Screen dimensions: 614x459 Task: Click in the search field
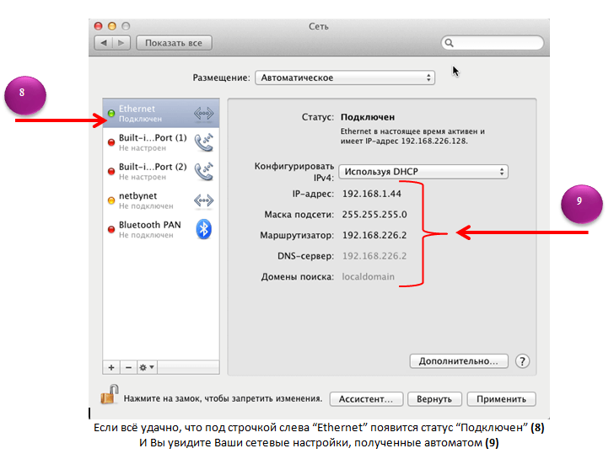498,42
